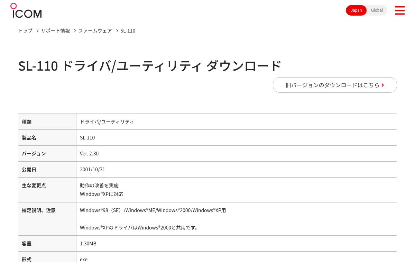Click the page heading SL-110 ドライバ/ユーティリティ ダウンロード
This screenshot has width=415, height=262.
pyautogui.click(x=150, y=66)
